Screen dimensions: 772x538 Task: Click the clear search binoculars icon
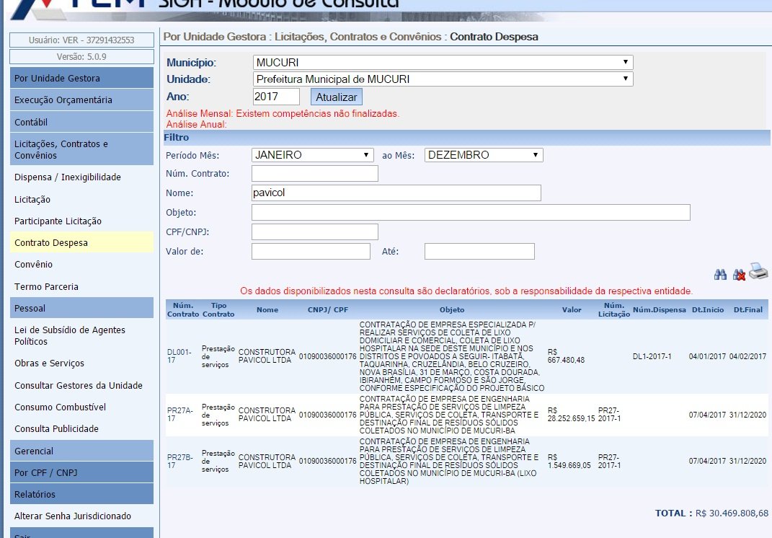click(739, 275)
